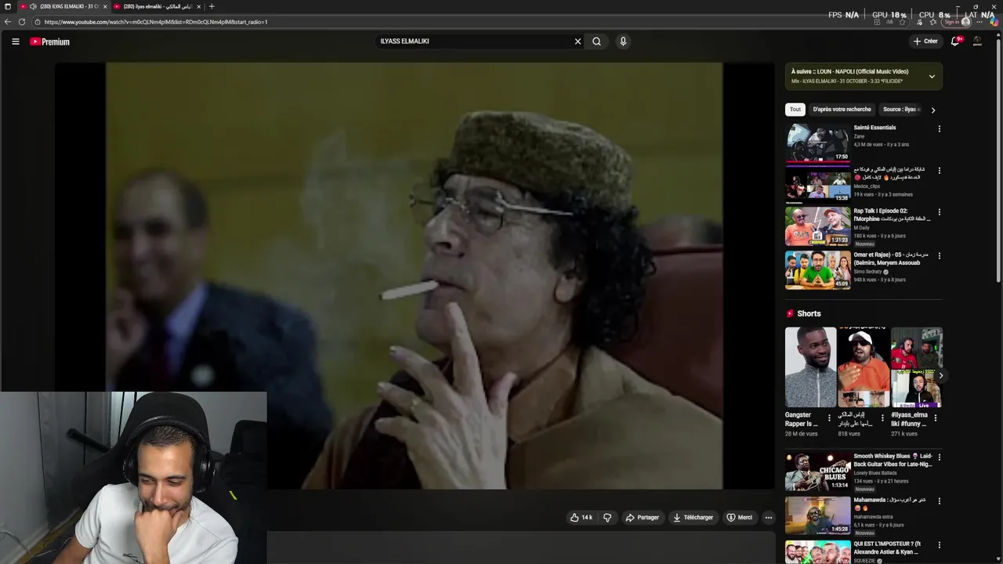1003x564 pixels.
Task: Open the account avatar menu
Action: point(977,42)
